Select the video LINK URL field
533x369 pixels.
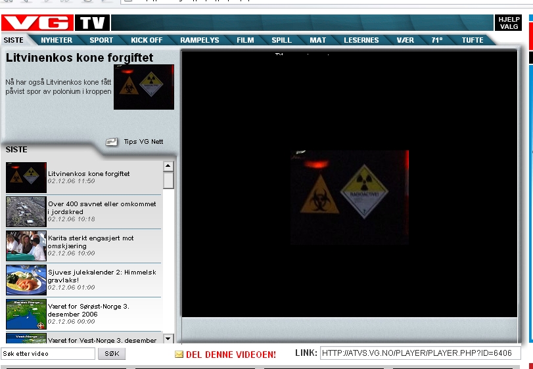coord(420,353)
